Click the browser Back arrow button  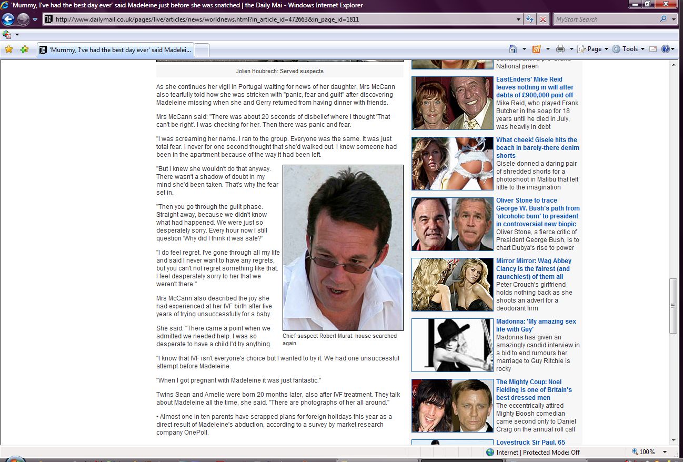point(8,19)
